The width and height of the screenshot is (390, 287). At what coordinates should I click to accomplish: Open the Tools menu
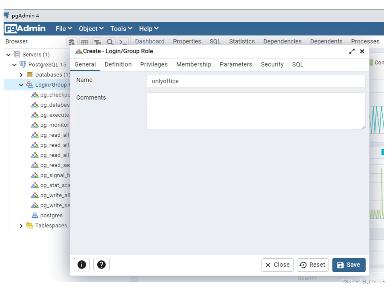[x=121, y=29]
